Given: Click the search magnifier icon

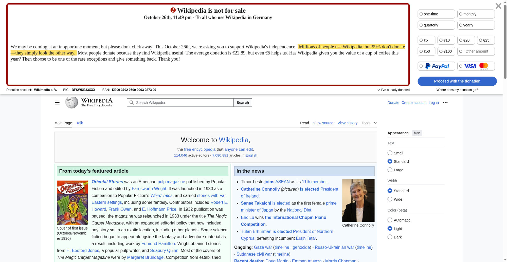Looking at the screenshot, I should 131,103.
